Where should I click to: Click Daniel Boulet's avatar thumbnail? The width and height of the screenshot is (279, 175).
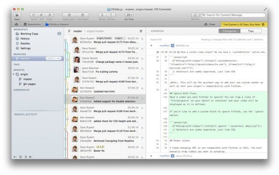pos(77,60)
